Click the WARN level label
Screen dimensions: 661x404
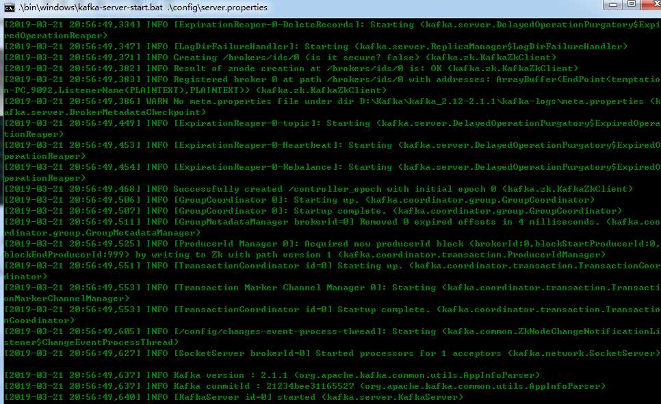157,101
